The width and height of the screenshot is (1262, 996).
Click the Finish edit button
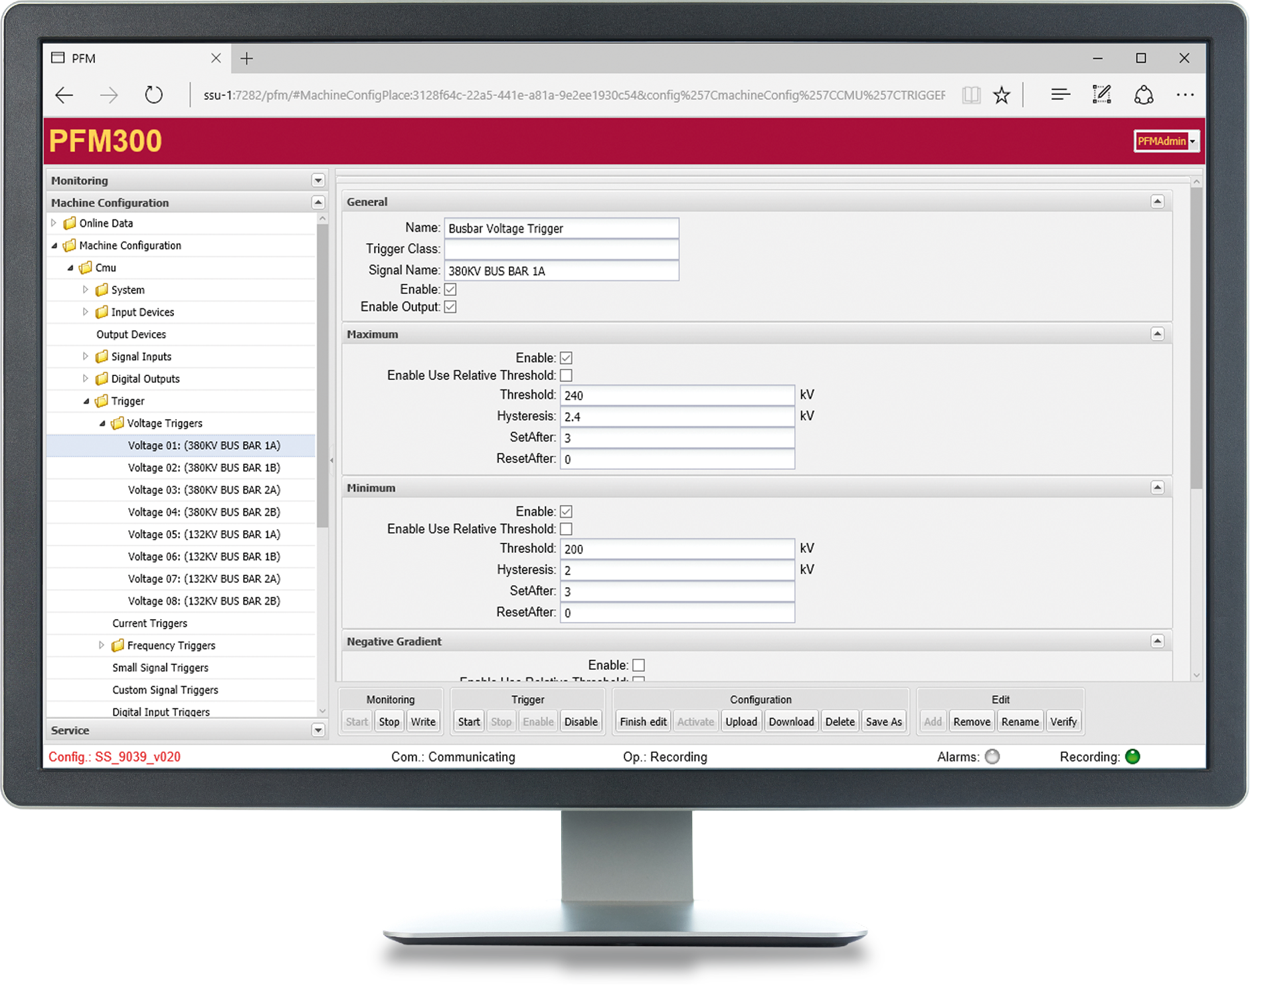click(643, 722)
